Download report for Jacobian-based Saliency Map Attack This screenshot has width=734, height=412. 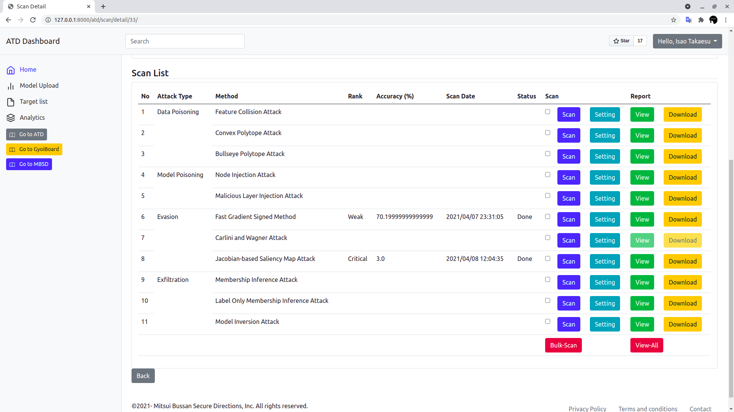pos(682,261)
